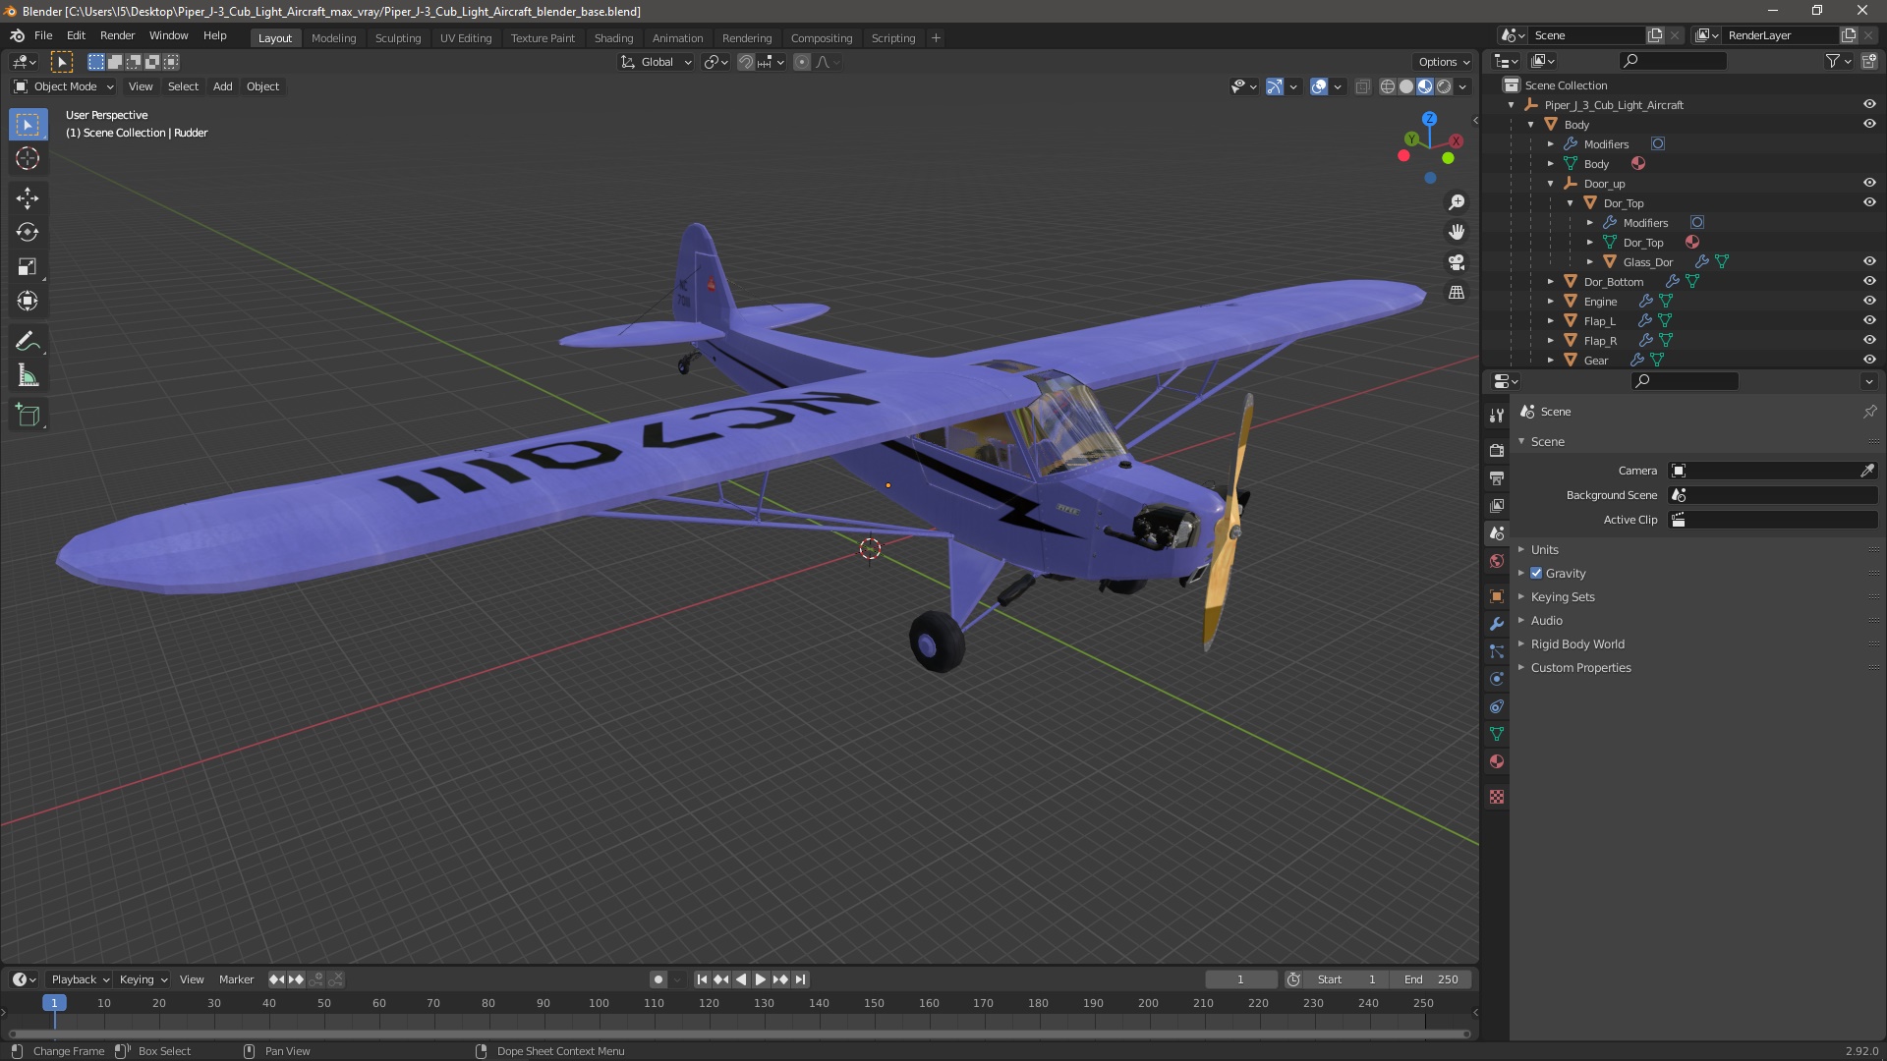Open the Texture properties tab
The width and height of the screenshot is (1887, 1061).
[x=1497, y=797]
